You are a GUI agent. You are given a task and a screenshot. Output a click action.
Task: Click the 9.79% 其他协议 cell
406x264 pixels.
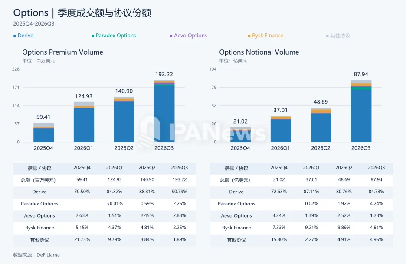tap(115, 239)
